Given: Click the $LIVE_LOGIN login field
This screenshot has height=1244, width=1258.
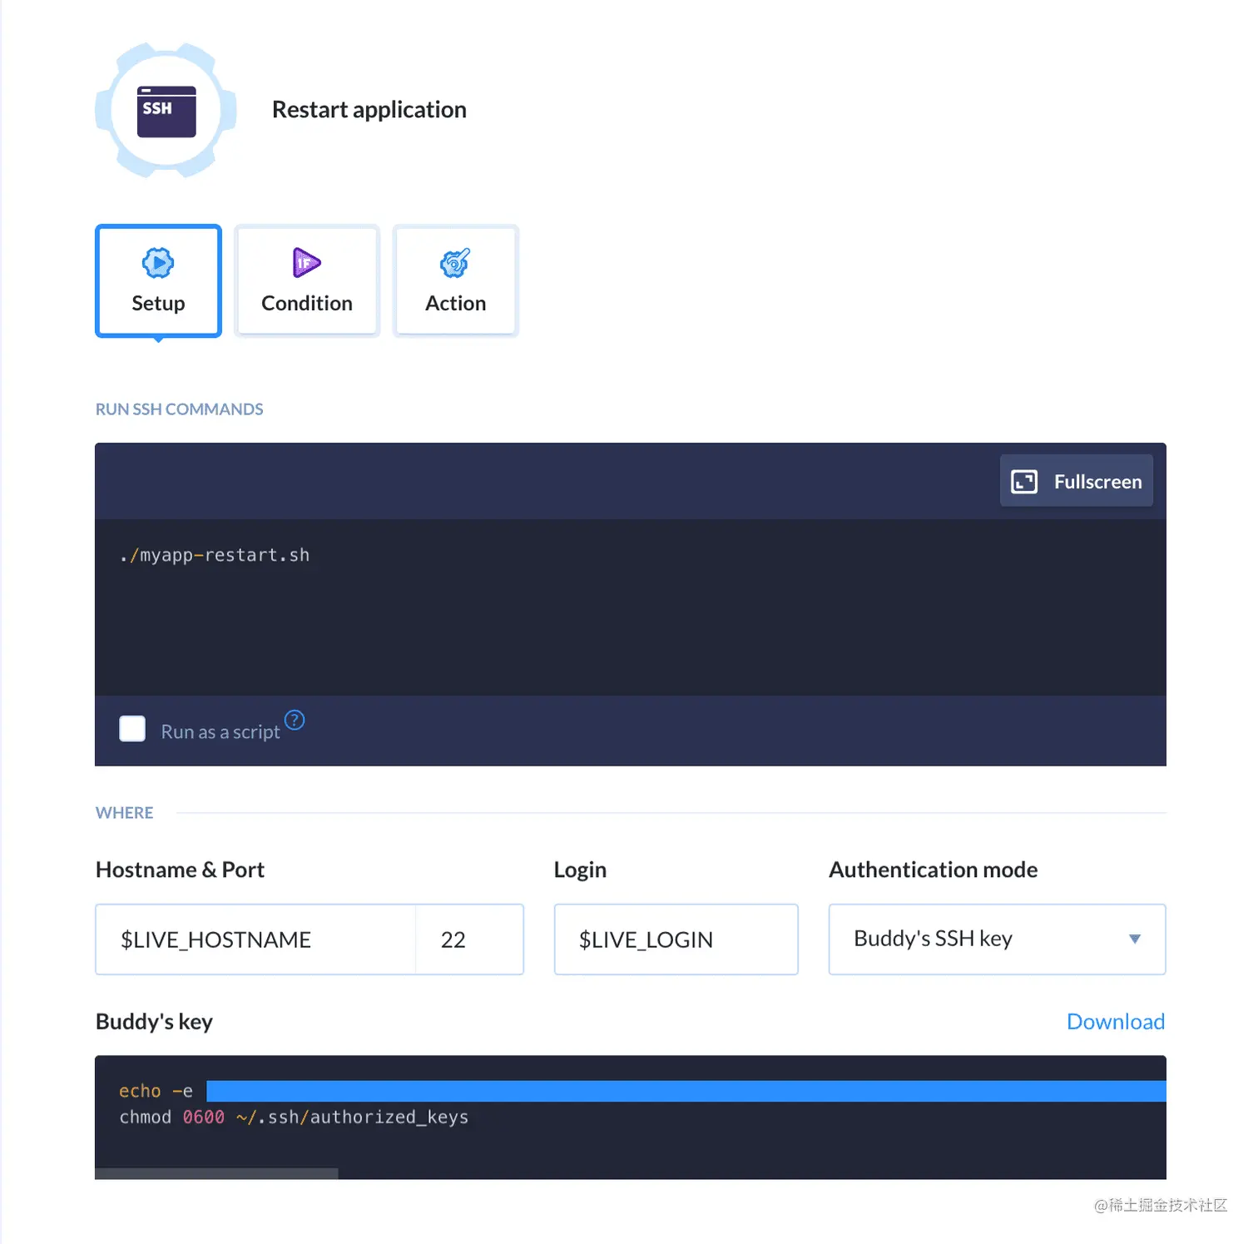Looking at the screenshot, I should [x=676, y=939].
